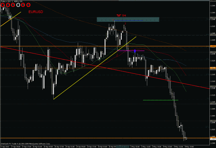Viewport: 216px width, 148px height.
Task: Select the long red descending trendline
Action: click(x=105, y=68)
